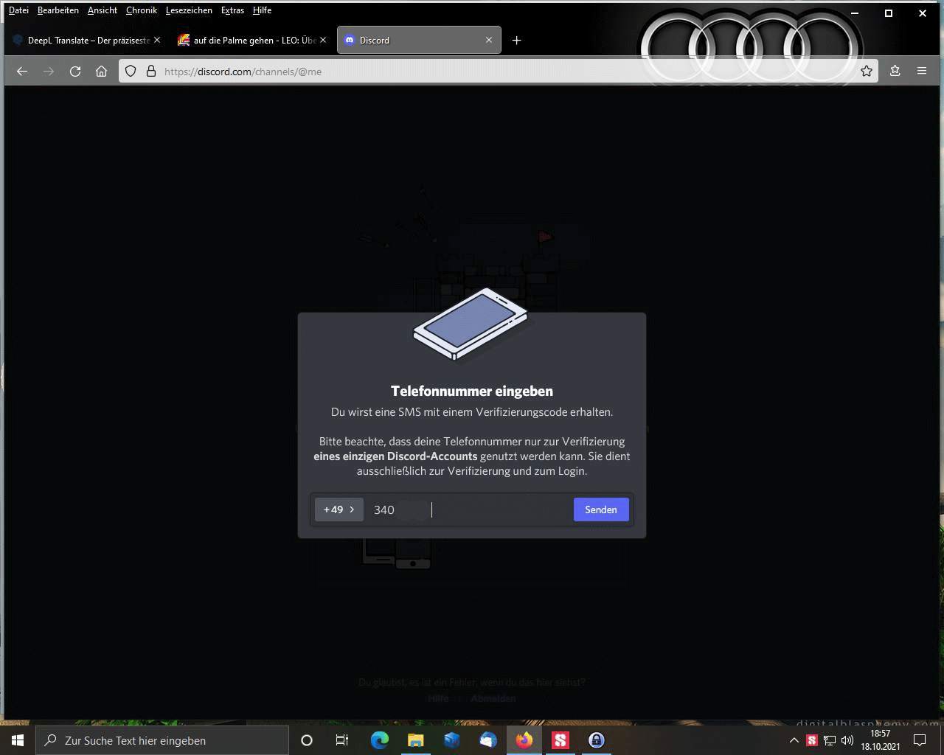Open the Firefox hamburger application menu
This screenshot has width=944, height=755.
tap(922, 72)
